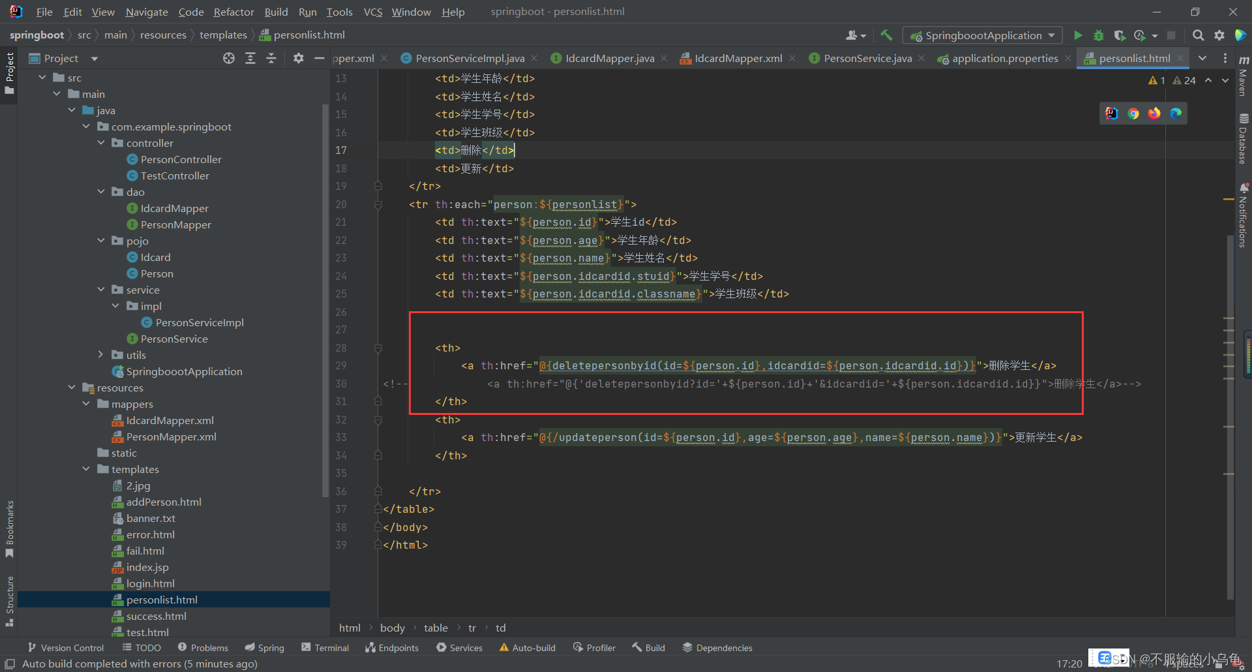The width and height of the screenshot is (1252, 672).
Task: Close the personlist.html tab
Action: [1180, 58]
